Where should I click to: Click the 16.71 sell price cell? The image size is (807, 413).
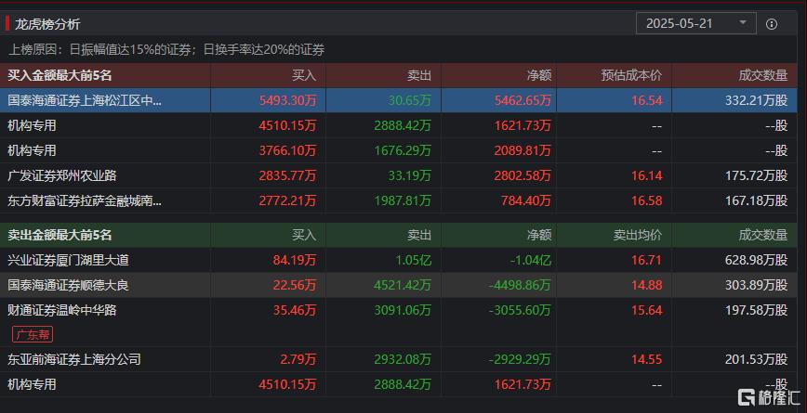pos(647,261)
